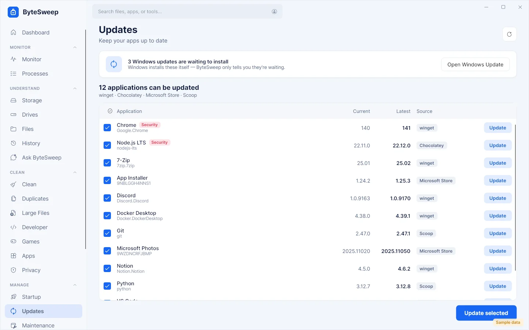Uncheck the App Installer checkbox
Screen dimensions: 529x330
coord(107,180)
